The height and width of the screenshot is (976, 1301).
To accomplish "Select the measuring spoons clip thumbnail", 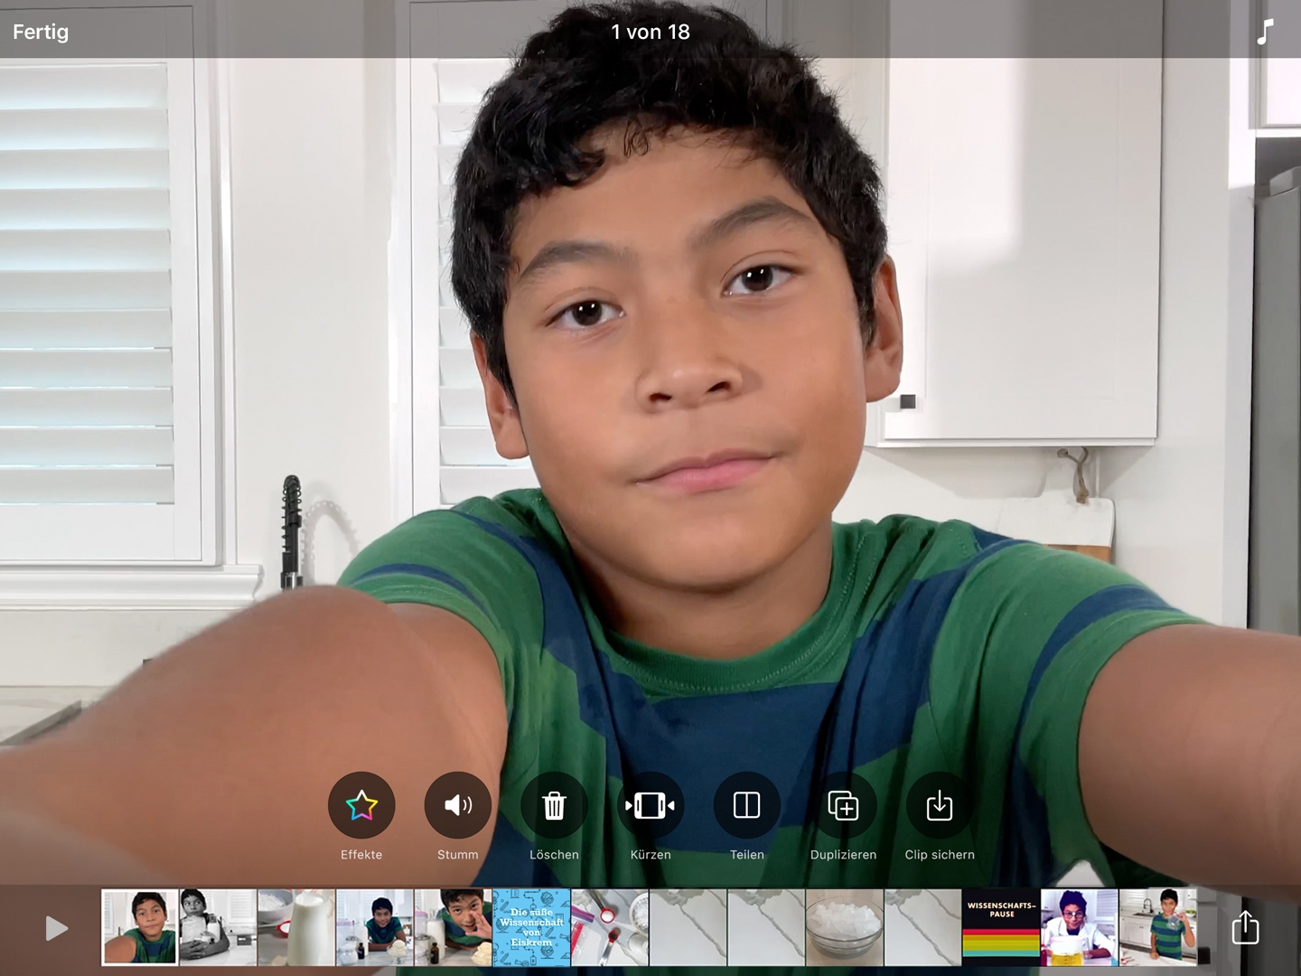I will pyautogui.click(x=610, y=927).
